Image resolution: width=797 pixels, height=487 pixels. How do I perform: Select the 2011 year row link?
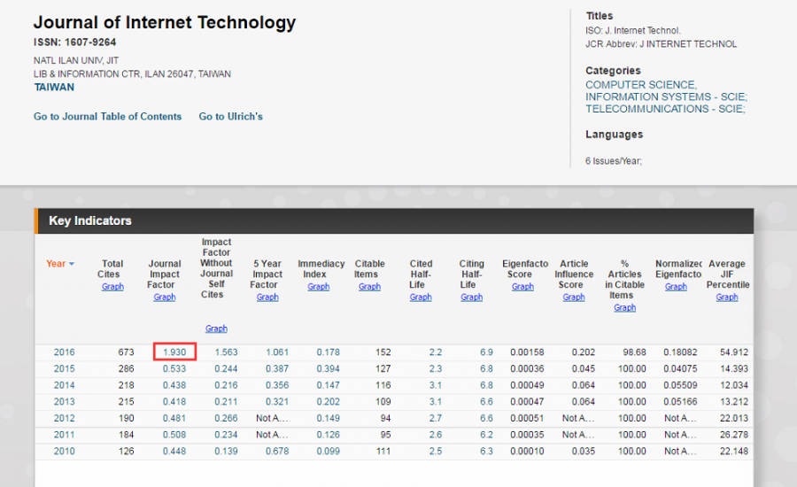(64, 435)
